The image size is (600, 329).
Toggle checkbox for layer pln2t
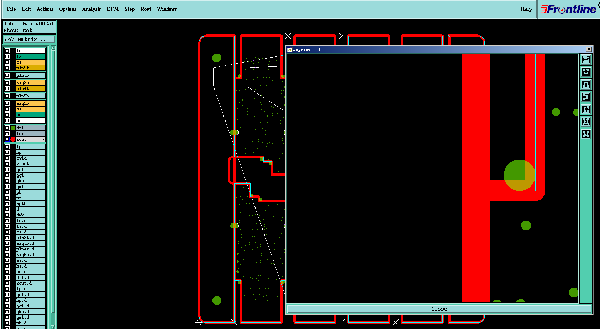pos(7,68)
